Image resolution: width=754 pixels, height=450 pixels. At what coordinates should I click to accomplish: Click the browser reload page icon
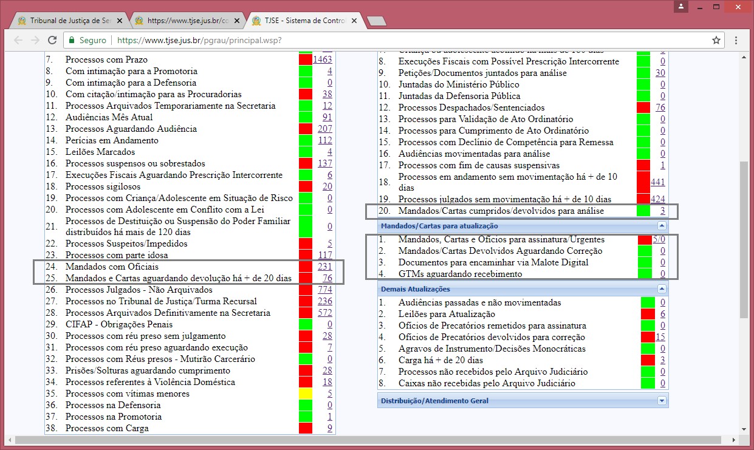(x=52, y=40)
